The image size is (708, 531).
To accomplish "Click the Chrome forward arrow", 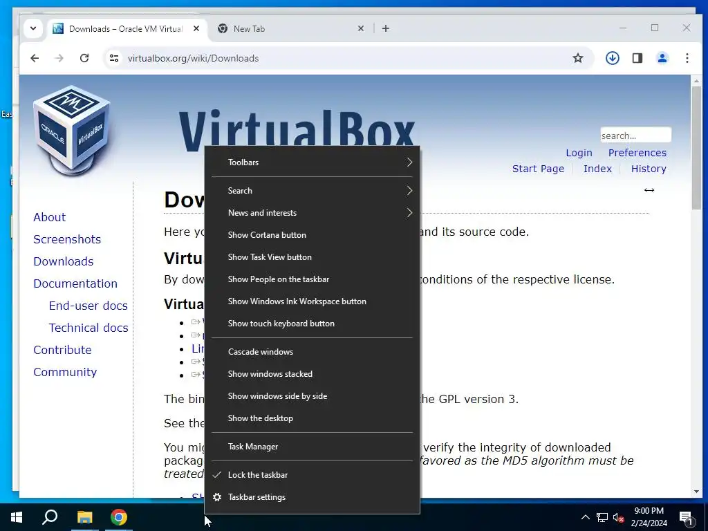I will pyautogui.click(x=59, y=58).
